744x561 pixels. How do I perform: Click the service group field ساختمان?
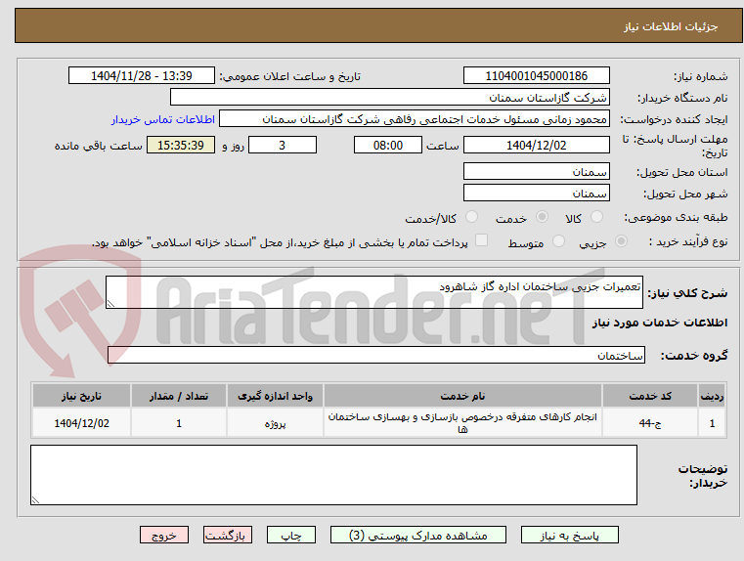(x=376, y=355)
